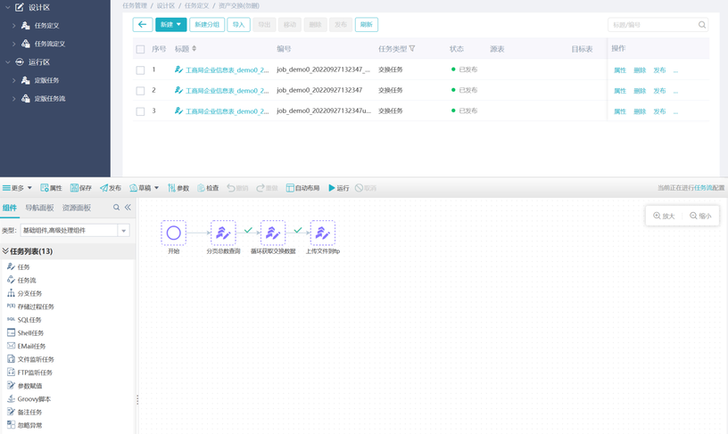The height and width of the screenshot is (434, 728).
Task: Click the 标题/编号 search input field
Action: pyautogui.click(x=651, y=25)
